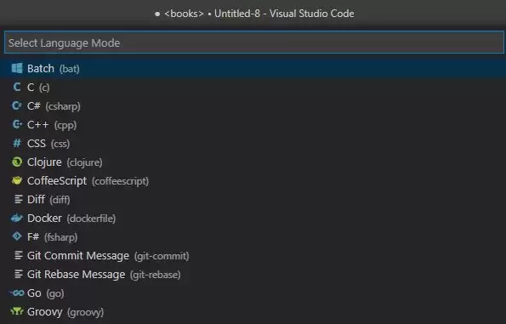The image size is (506, 324).
Task: Click the C language icon
Action: [17, 87]
